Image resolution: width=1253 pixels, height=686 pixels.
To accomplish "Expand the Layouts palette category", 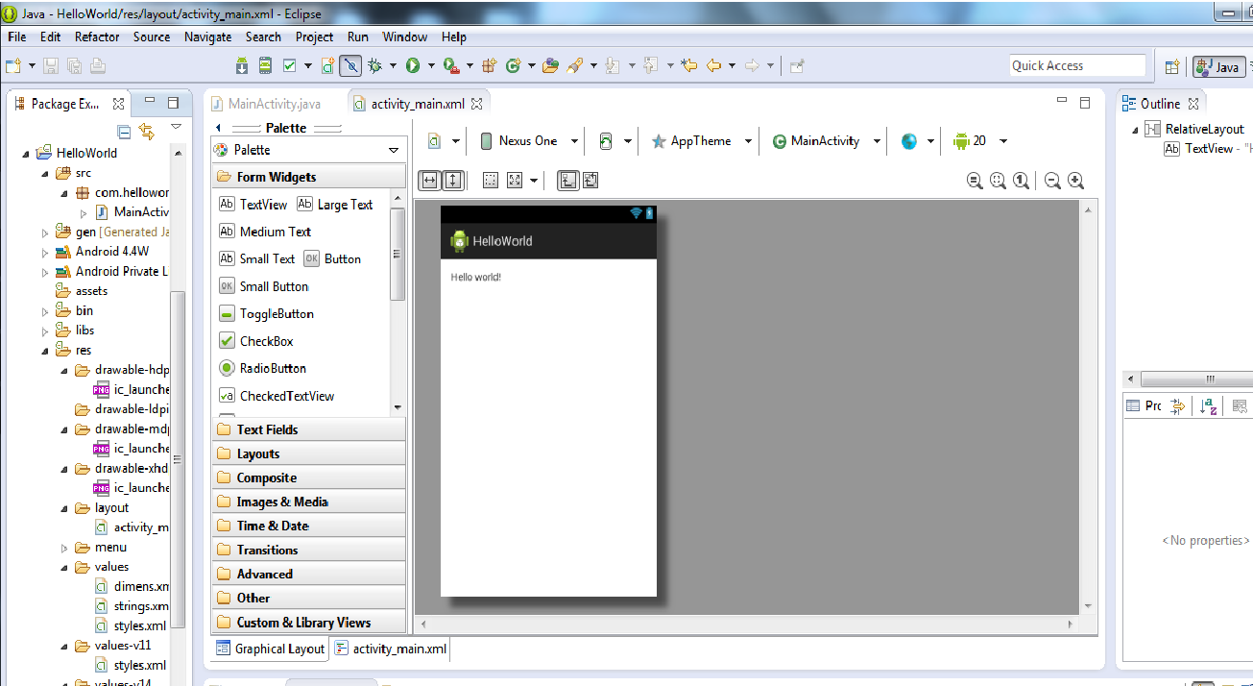I will (308, 453).
